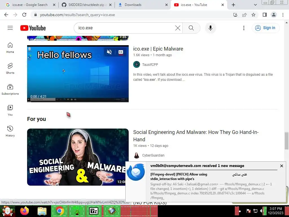Image resolution: width=289 pixels, height=217 pixels.
Task: Open 7-Zip from the taskbar
Action: click(x=93, y=211)
